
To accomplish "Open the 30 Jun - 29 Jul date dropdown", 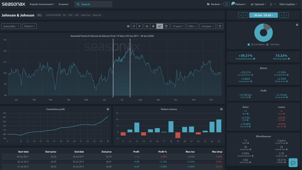I will pos(263,15).
